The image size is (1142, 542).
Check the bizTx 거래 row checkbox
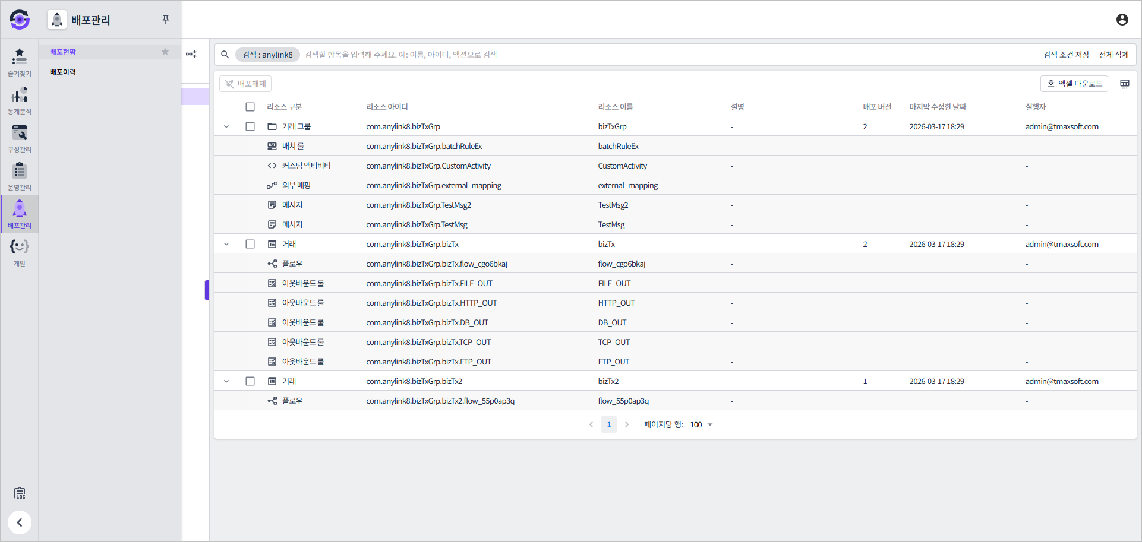pos(250,244)
